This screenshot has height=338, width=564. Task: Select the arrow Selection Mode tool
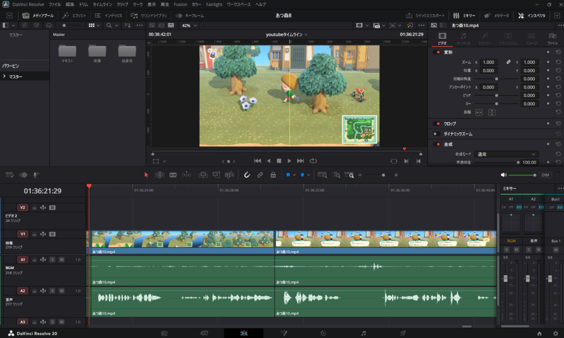pos(146,175)
